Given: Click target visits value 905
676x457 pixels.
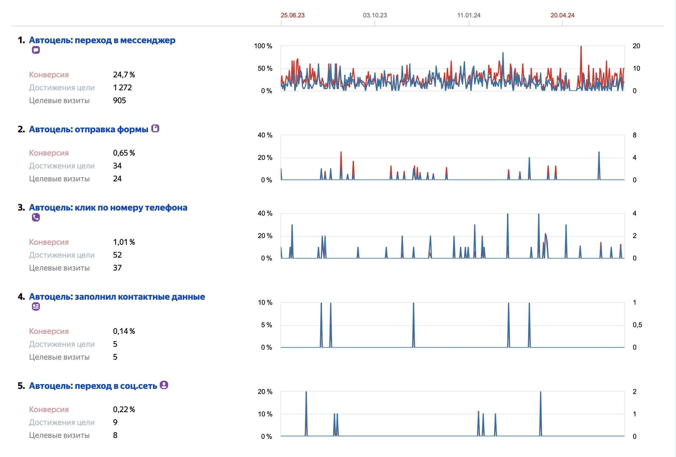Looking at the screenshot, I should click(120, 100).
